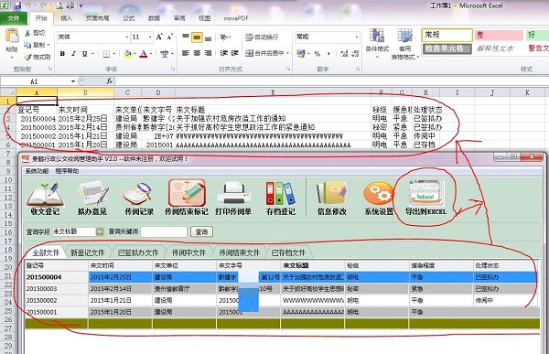The width and height of the screenshot is (549, 354).
Task: Click the red font color A button
Action: [x=144, y=54]
